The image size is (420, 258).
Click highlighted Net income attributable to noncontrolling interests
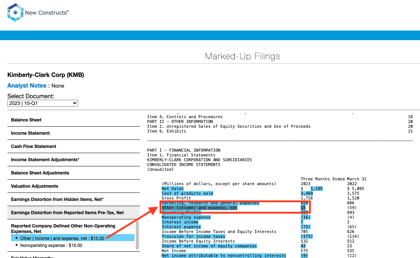pos(224,255)
